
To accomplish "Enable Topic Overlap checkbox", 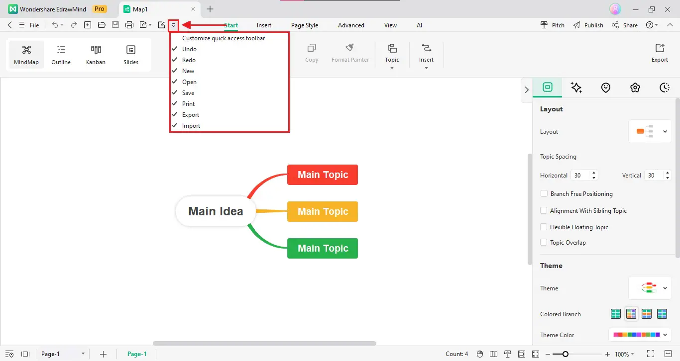I will point(544,242).
